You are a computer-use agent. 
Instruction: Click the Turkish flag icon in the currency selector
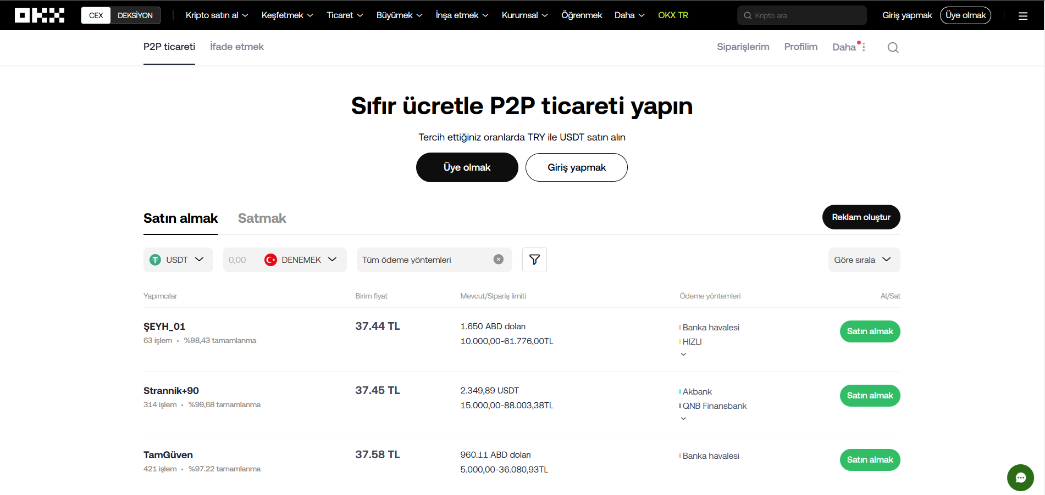tap(270, 260)
